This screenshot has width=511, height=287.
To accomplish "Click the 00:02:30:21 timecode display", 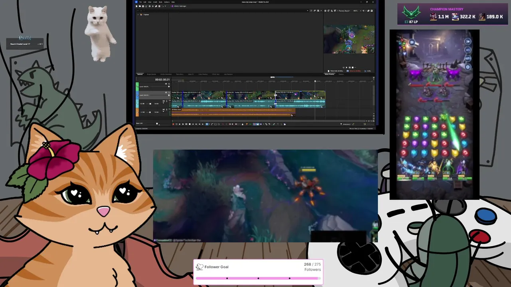I will (x=162, y=79).
